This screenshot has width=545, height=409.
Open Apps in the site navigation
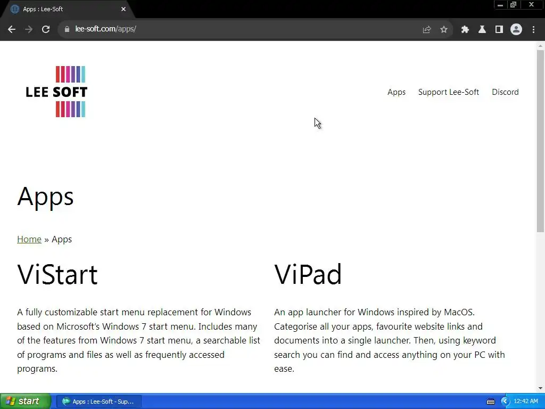pos(396,92)
